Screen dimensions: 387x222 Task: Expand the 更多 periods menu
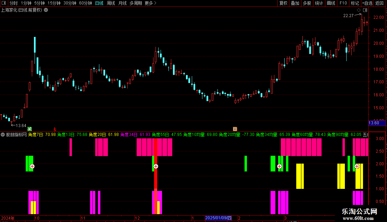[150, 3]
